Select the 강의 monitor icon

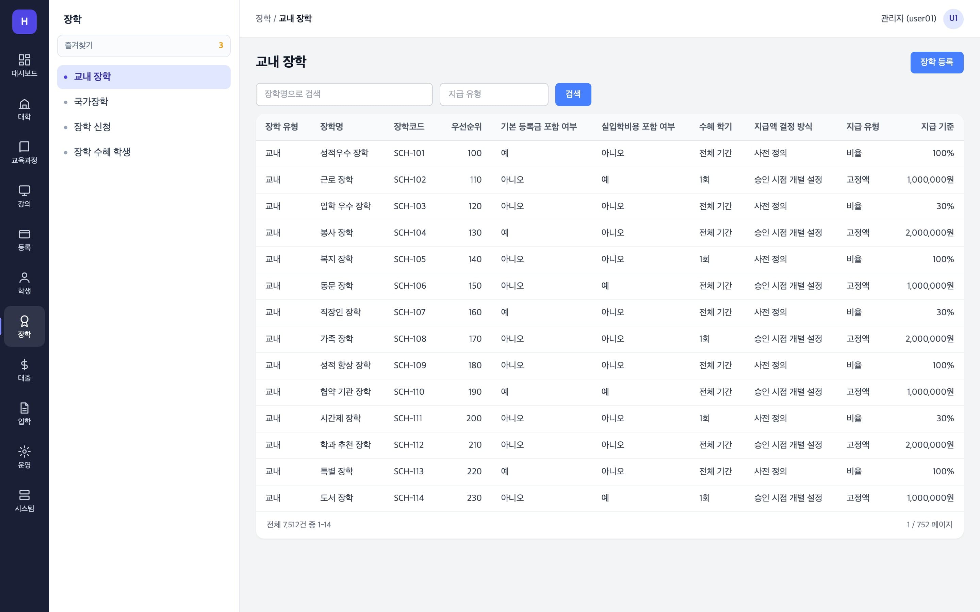(24, 196)
